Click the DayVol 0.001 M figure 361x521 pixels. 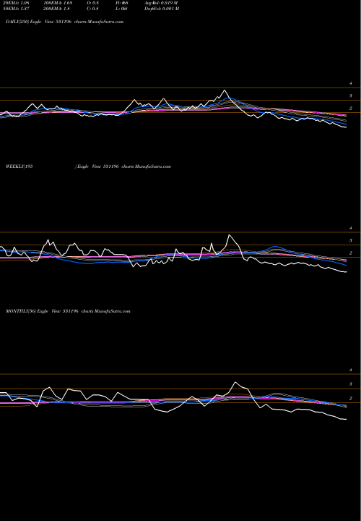(x=162, y=9)
